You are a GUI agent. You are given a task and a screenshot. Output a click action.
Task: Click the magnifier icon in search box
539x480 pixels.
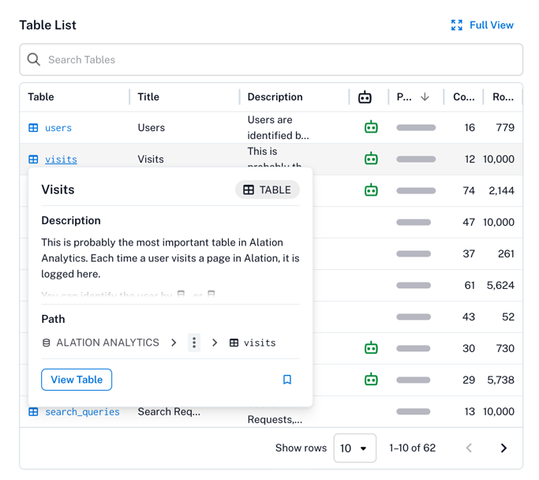coord(34,59)
